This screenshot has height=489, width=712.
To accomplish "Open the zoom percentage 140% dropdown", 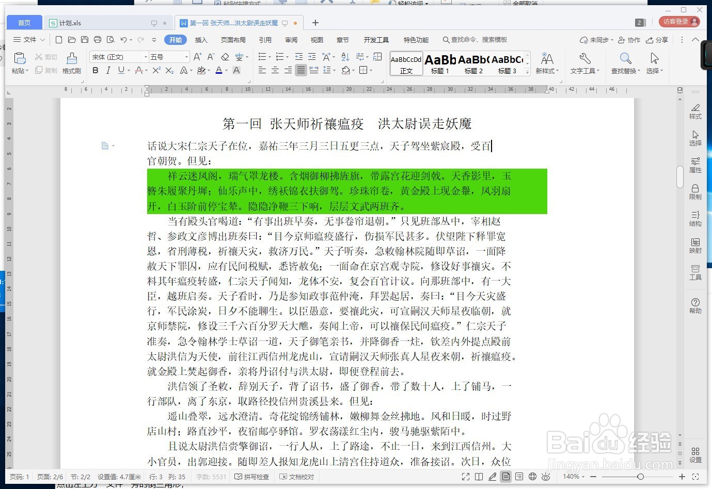I will point(570,477).
